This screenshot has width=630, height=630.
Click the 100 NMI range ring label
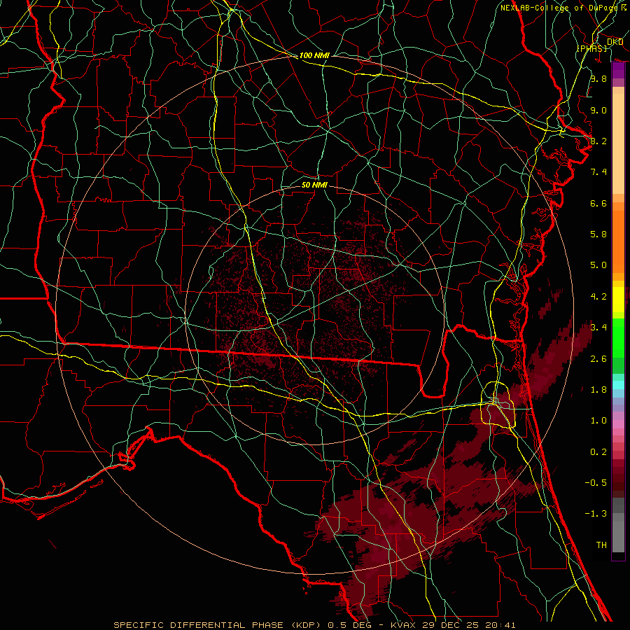tap(314, 55)
